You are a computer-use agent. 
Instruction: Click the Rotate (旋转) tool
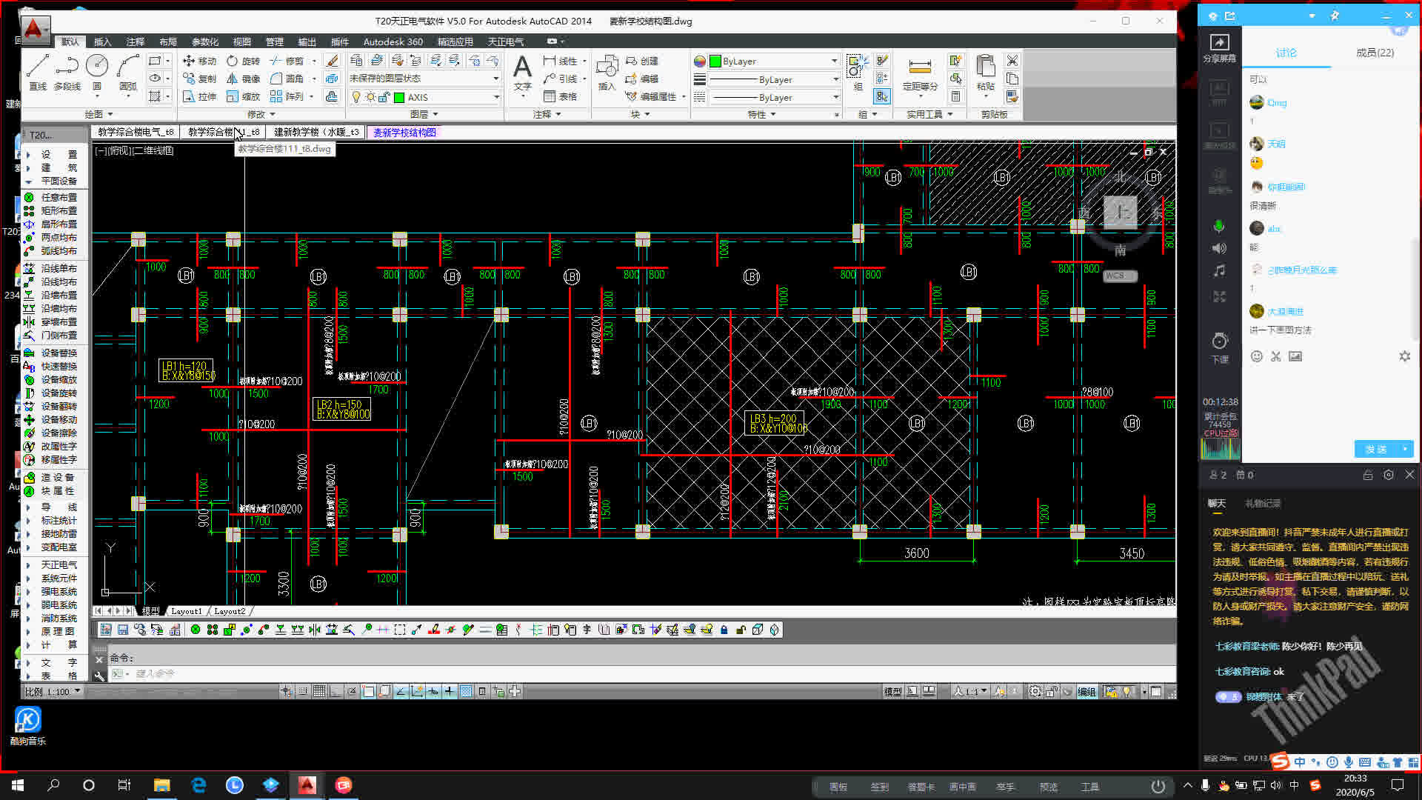click(x=244, y=61)
